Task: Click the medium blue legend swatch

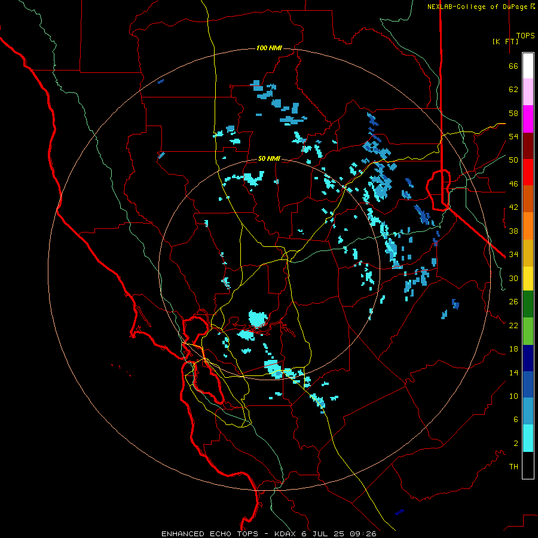Action: tap(528, 384)
